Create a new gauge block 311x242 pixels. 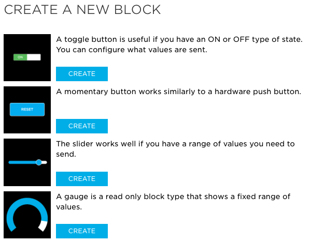pyautogui.click(x=82, y=231)
